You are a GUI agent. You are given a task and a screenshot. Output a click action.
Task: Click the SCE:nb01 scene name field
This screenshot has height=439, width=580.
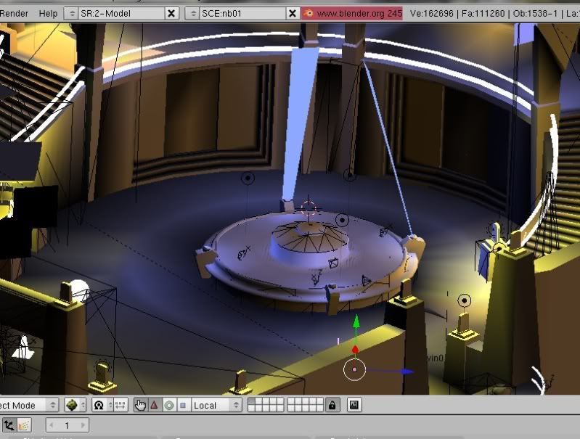(x=242, y=14)
